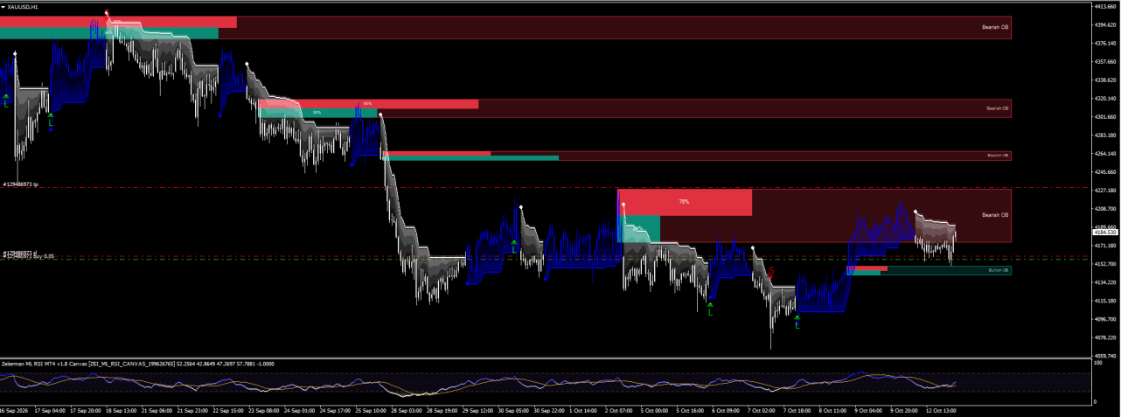Select the Bearish OB label in the 78% zone

[x=995, y=214]
